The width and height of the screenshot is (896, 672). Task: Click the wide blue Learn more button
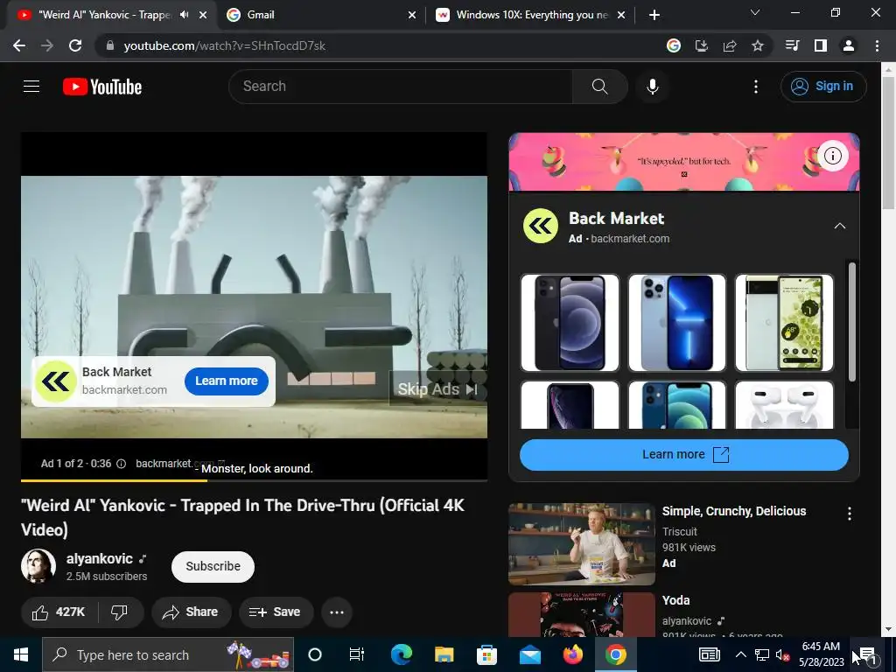[684, 455]
